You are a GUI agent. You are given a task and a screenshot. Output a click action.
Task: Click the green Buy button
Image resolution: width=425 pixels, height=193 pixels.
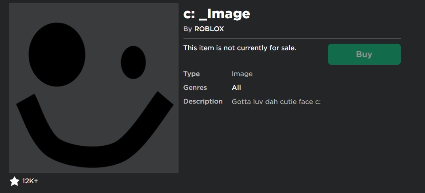coord(364,54)
